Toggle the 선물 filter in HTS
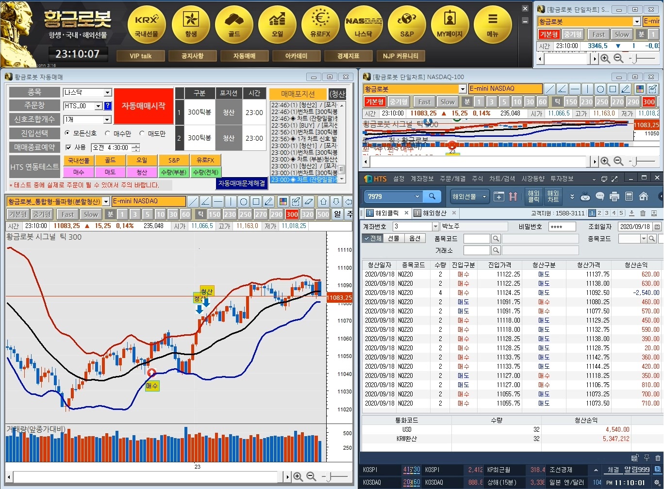The height and width of the screenshot is (489, 664). (x=394, y=238)
